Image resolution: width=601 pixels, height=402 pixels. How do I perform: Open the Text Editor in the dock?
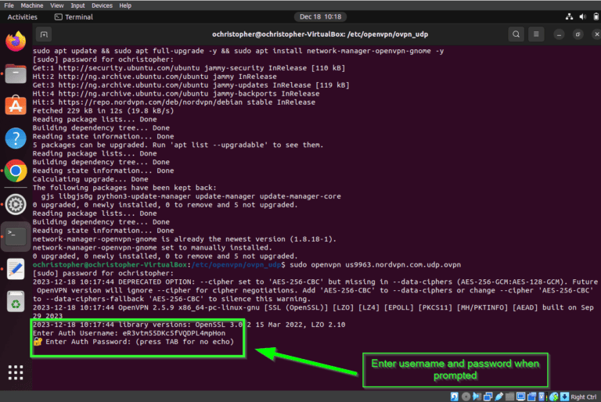16,269
